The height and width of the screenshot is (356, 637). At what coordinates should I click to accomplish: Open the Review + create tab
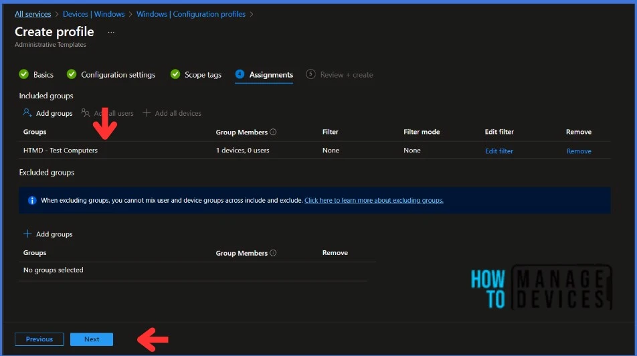(x=346, y=75)
